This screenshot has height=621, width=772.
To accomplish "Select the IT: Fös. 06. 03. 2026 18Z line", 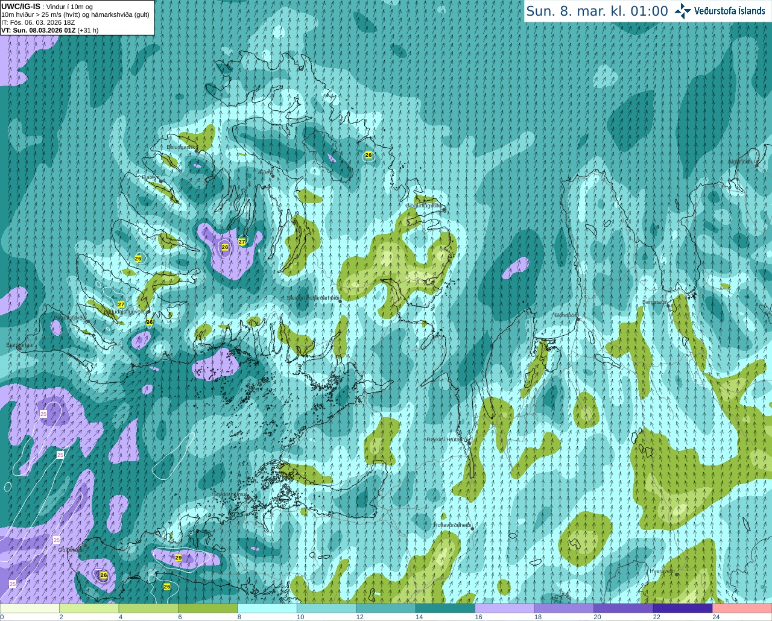I will point(38,22).
